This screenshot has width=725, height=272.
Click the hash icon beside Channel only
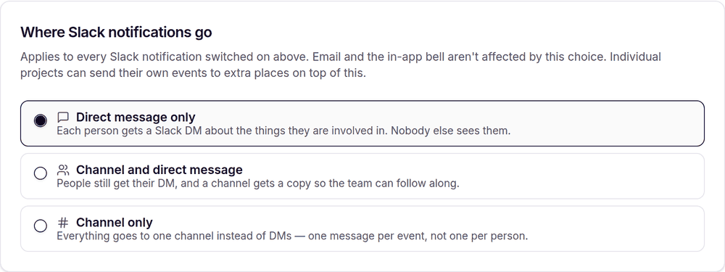(63, 223)
